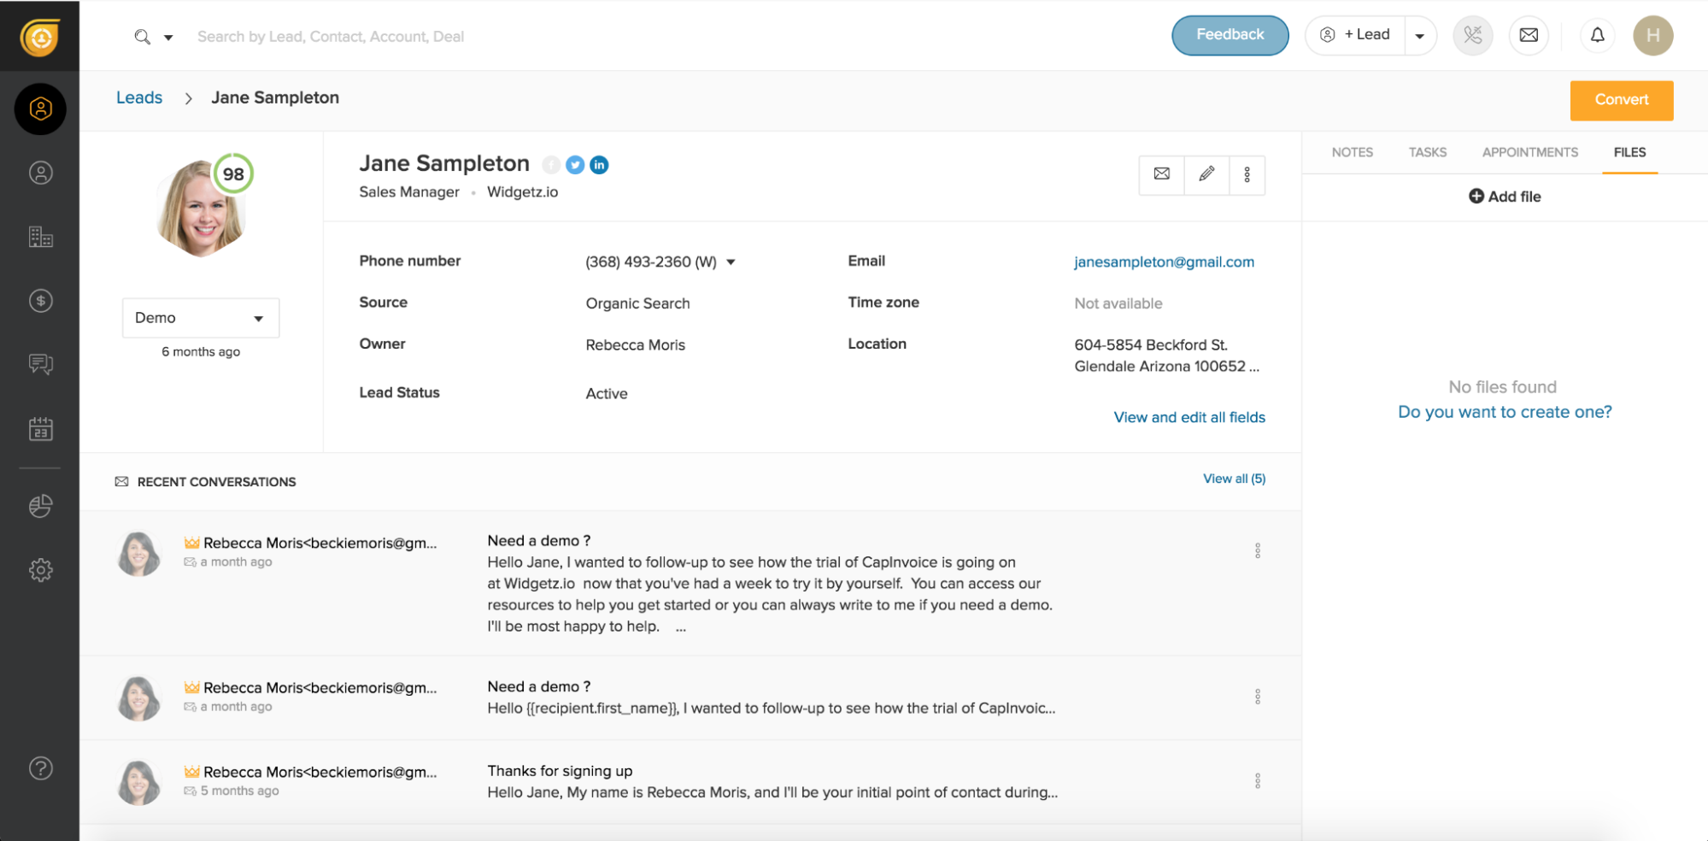The height and width of the screenshot is (841, 1708).
Task: Select the Accounts icon in the sidebar
Action: 39,237
